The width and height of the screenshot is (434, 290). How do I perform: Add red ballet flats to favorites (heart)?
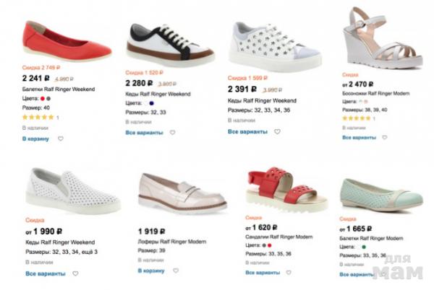coord(61,139)
